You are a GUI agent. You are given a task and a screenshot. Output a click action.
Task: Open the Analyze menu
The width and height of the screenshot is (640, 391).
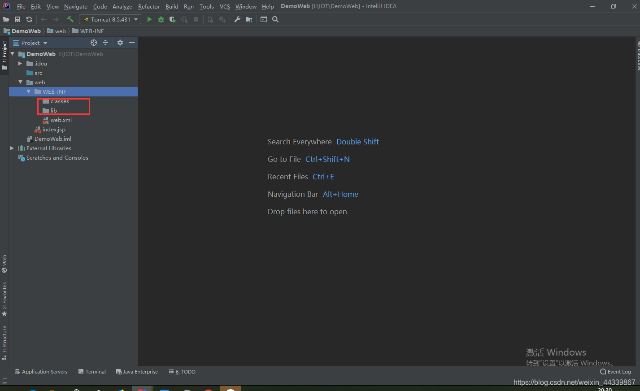(122, 6)
